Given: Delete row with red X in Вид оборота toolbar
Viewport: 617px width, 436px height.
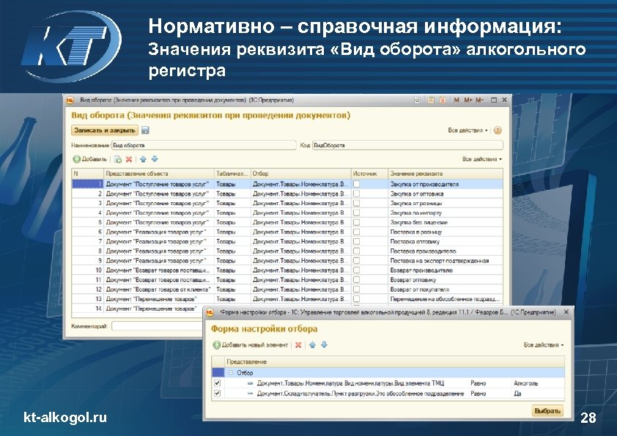Looking at the screenshot, I should click(129, 159).
